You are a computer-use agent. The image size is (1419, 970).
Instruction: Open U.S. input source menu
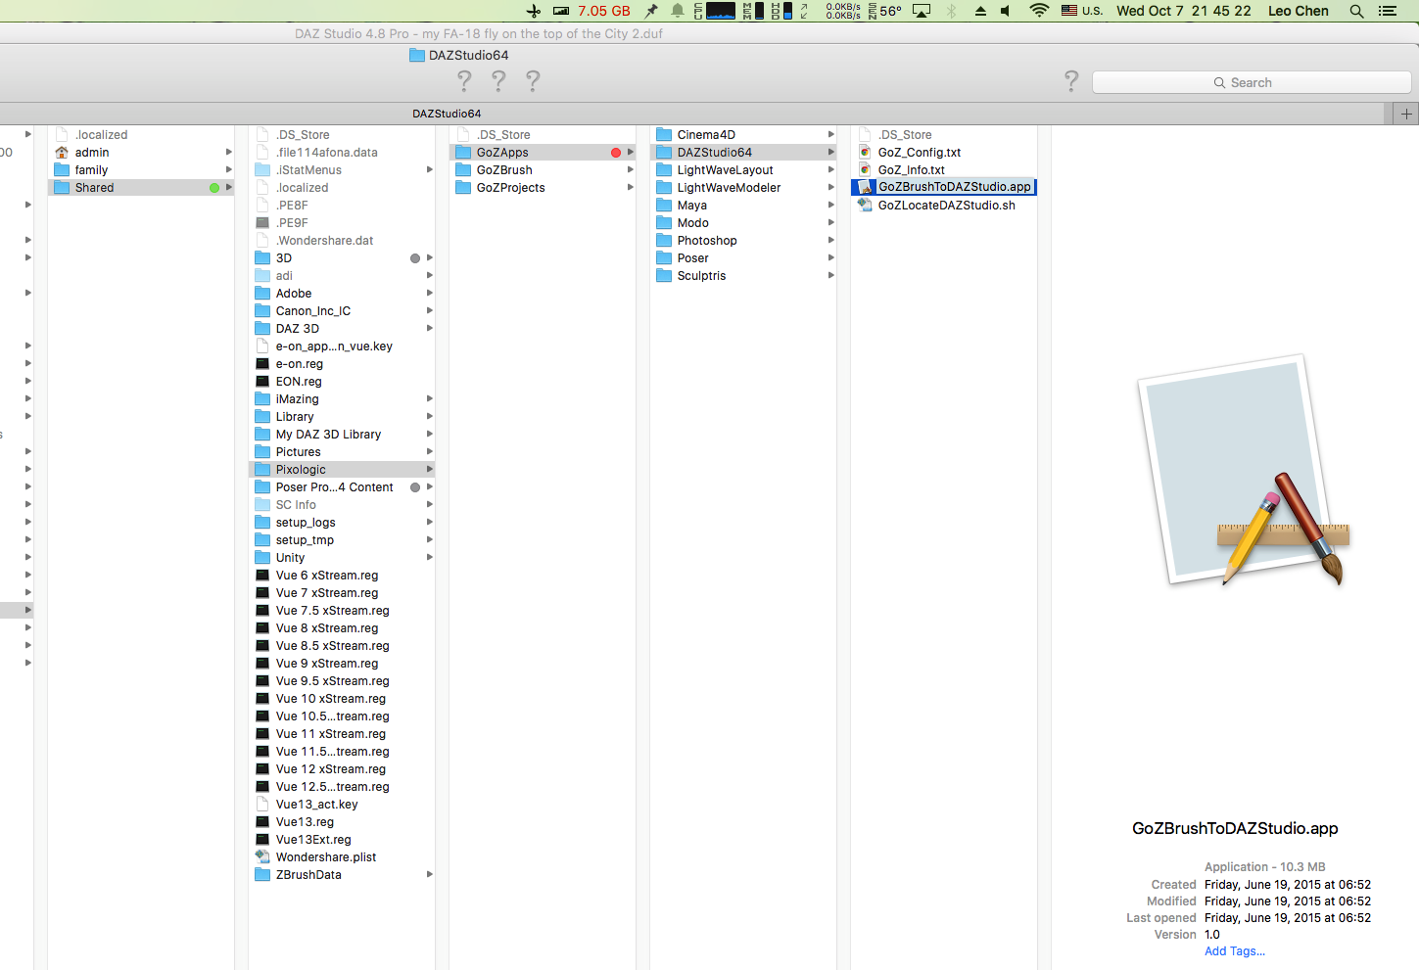1082,11
